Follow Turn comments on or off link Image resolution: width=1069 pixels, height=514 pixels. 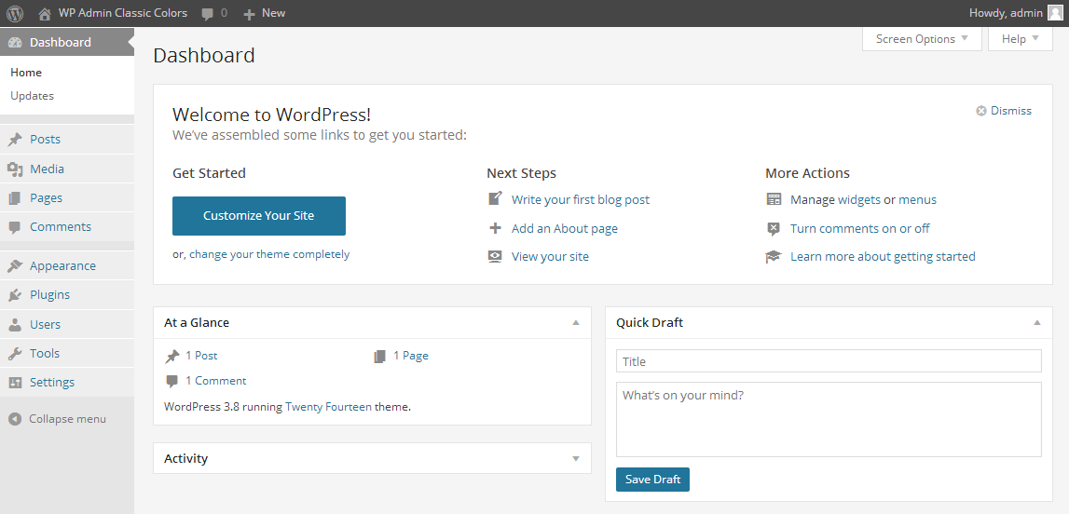(859, 229)
